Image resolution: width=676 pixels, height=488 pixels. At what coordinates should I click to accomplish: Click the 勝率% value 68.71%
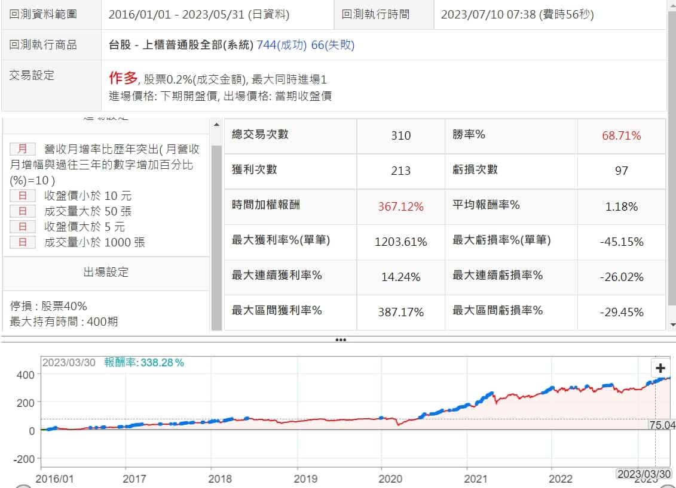621,136
